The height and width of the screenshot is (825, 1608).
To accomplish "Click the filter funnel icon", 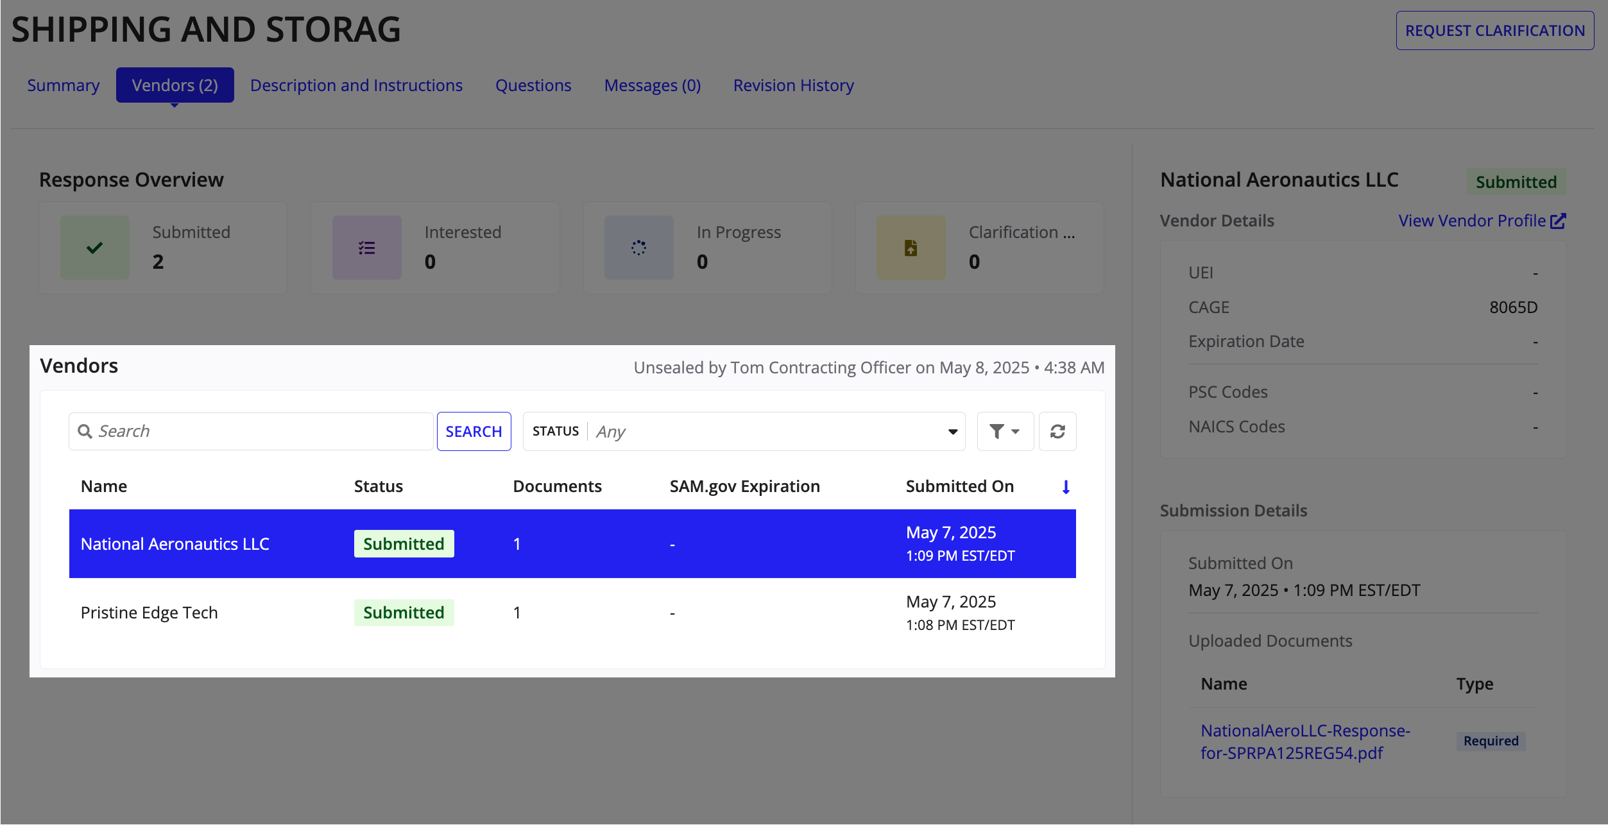I will (1005, 431).
